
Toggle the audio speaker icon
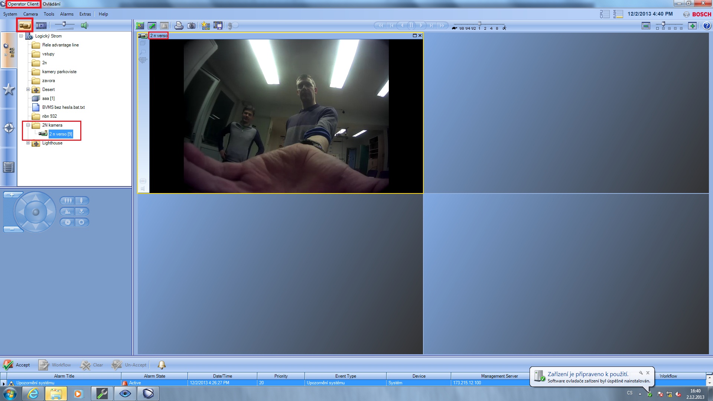tap(85, 26)
